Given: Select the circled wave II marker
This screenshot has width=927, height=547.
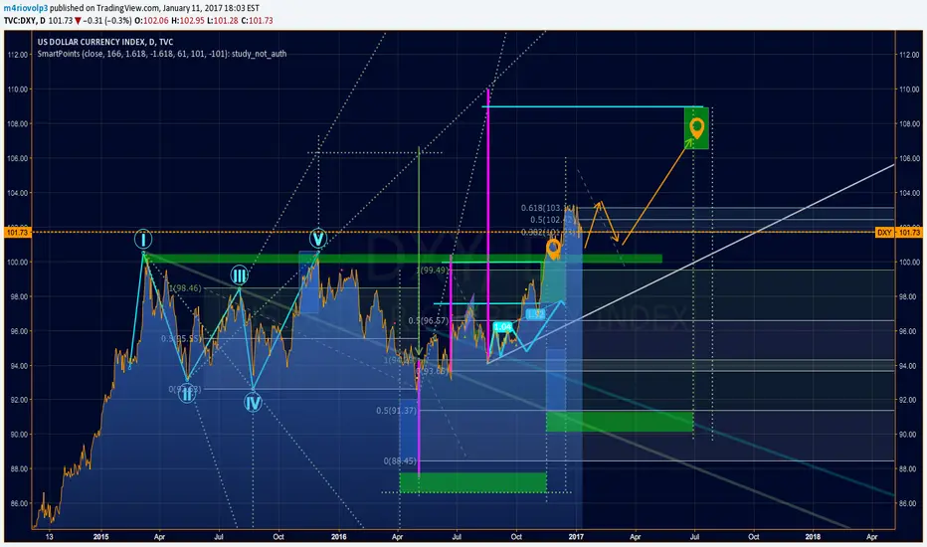Looking at the screenshot, I should click(x=187, y=393).
